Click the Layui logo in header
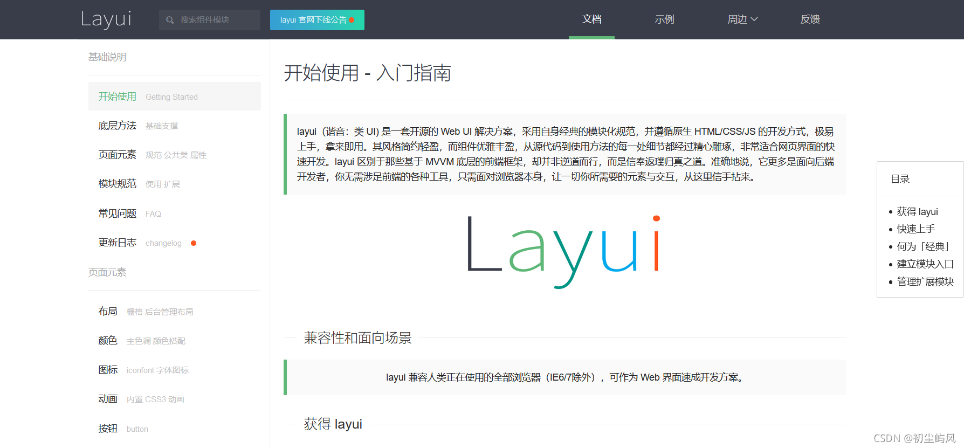Viewport: 964px width, 448px height. click(106, 19)
